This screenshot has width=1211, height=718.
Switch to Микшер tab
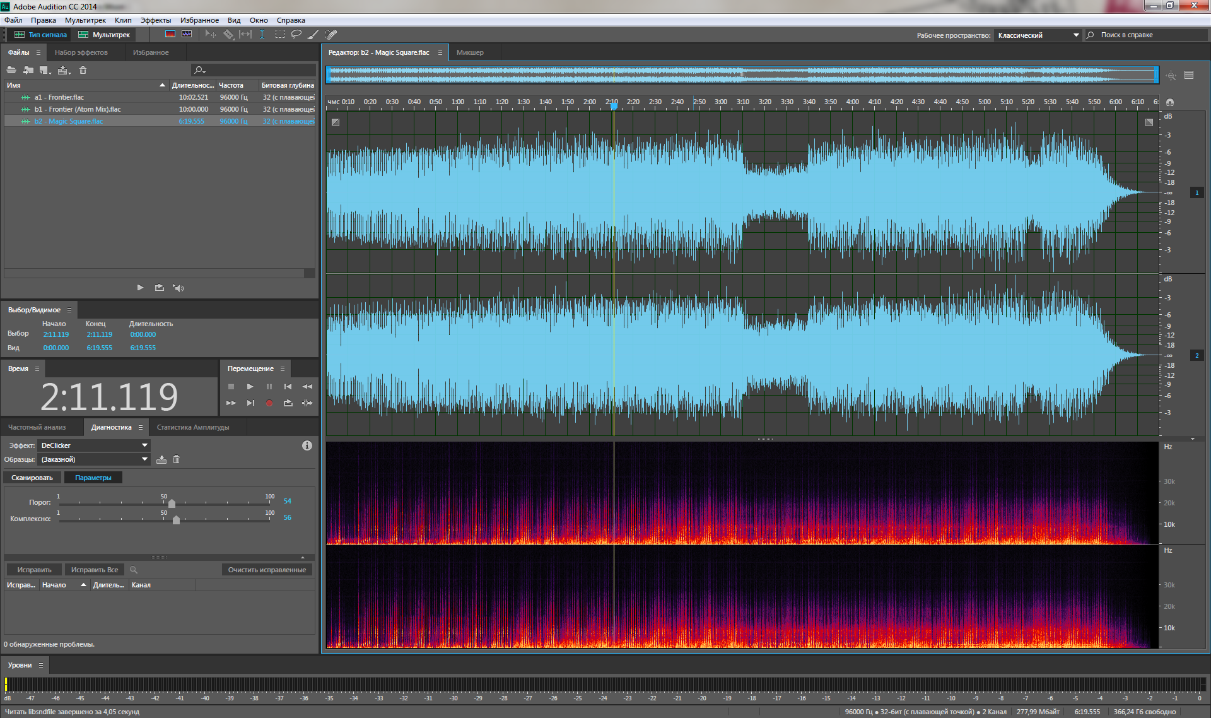click(x=470, y=52)
